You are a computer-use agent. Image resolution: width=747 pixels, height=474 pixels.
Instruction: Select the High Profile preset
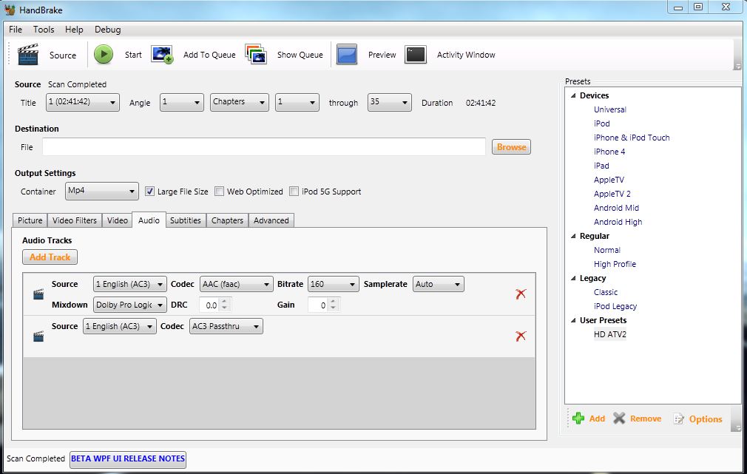(615, 265)
